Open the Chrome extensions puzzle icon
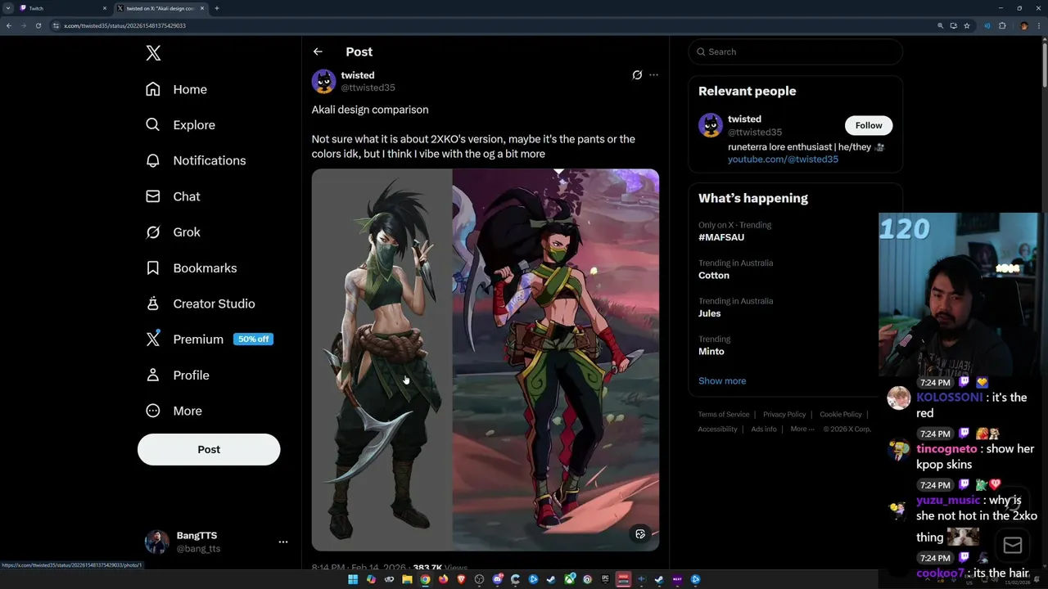Screen dimensions: 1048x589 (x=1002, y=25)
